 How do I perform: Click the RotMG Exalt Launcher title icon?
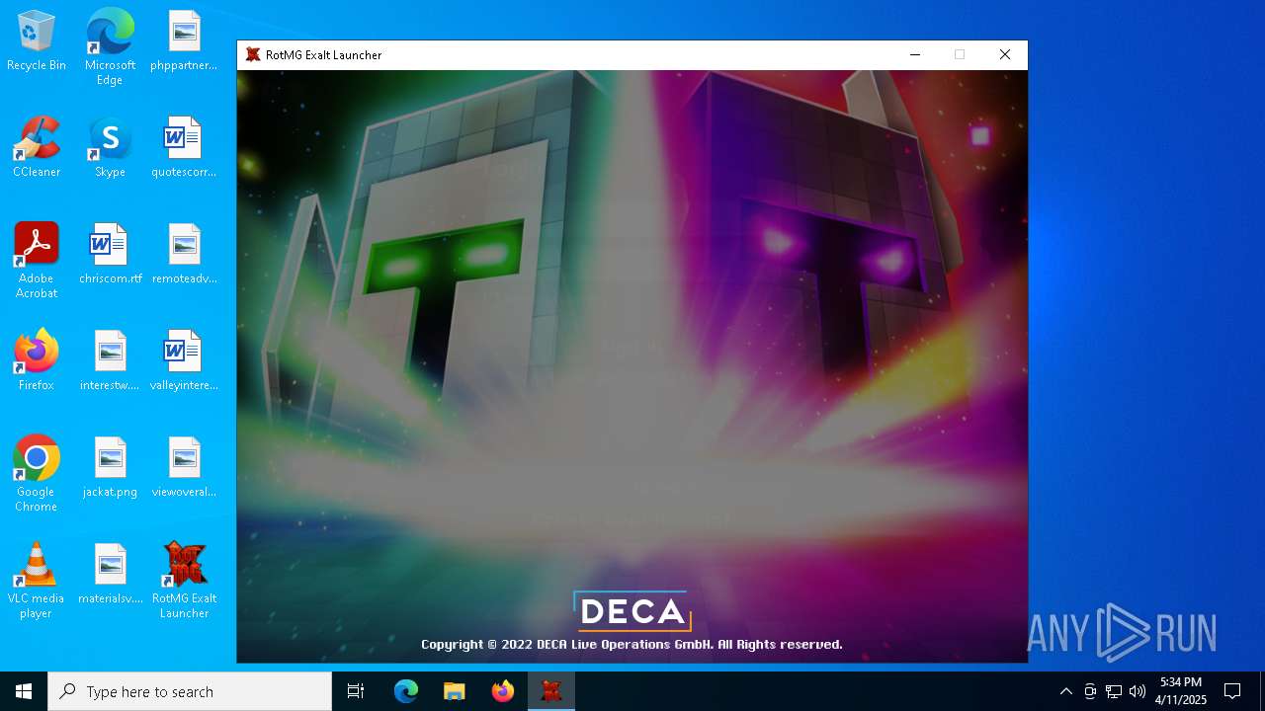[x=253, y=55]
